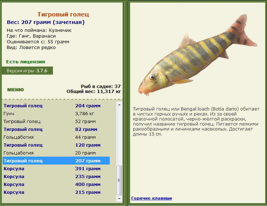Select the Гунч 3,786 кг row
Screen dimensions: 267x206
[56, 113]
